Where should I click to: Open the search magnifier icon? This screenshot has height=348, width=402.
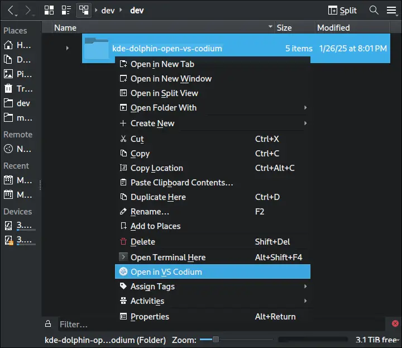tap(374, 10)
